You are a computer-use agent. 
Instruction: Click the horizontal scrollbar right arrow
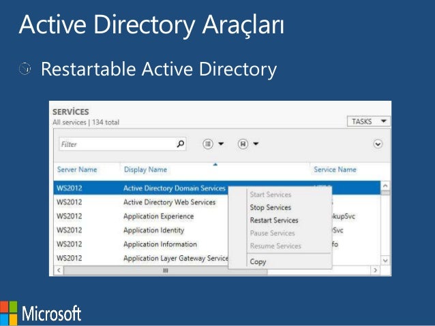click(x=376, y=270)
